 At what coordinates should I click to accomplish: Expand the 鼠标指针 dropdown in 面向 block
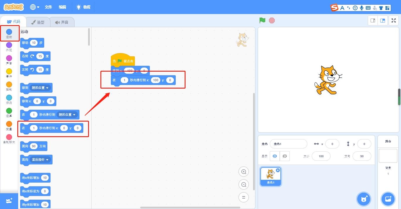click(41, 160)
